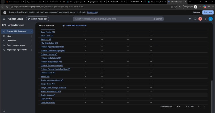Open Gemini API link
Screen dimensions: 215x113
(x=45, y=77)
